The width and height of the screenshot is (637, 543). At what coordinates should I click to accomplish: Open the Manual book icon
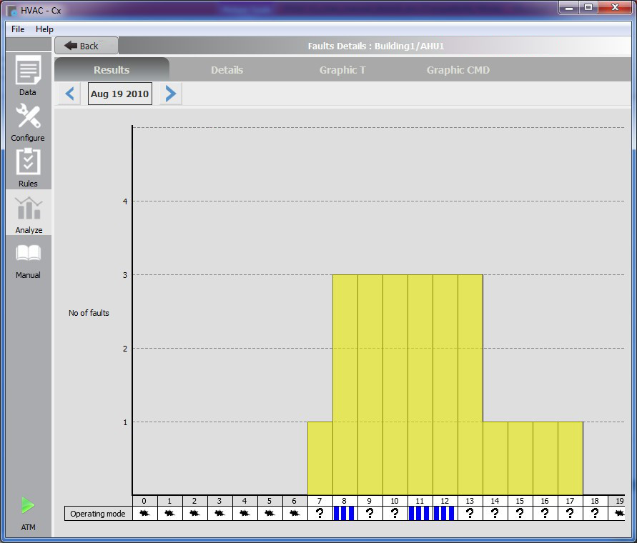[28, 258]
